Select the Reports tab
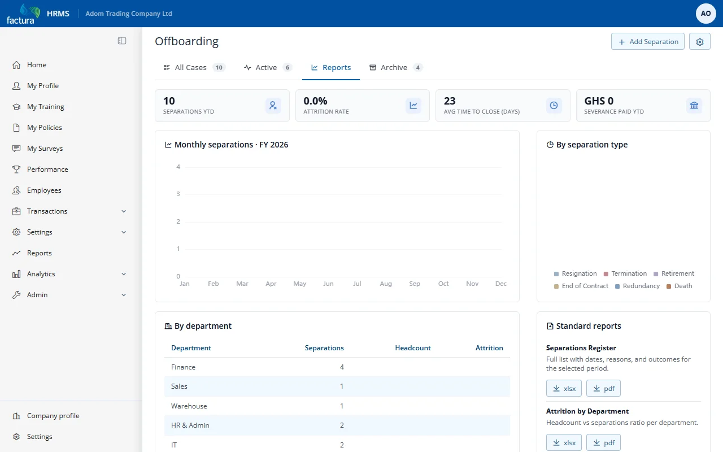 tap(331, 67)
